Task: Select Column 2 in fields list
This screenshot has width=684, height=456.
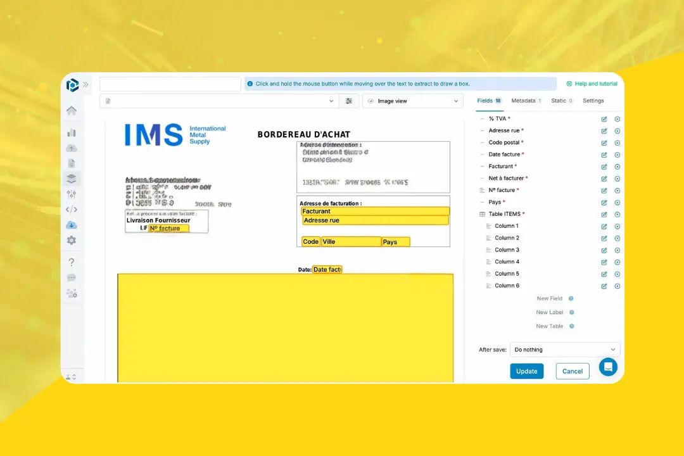Action: pos(507,238)
